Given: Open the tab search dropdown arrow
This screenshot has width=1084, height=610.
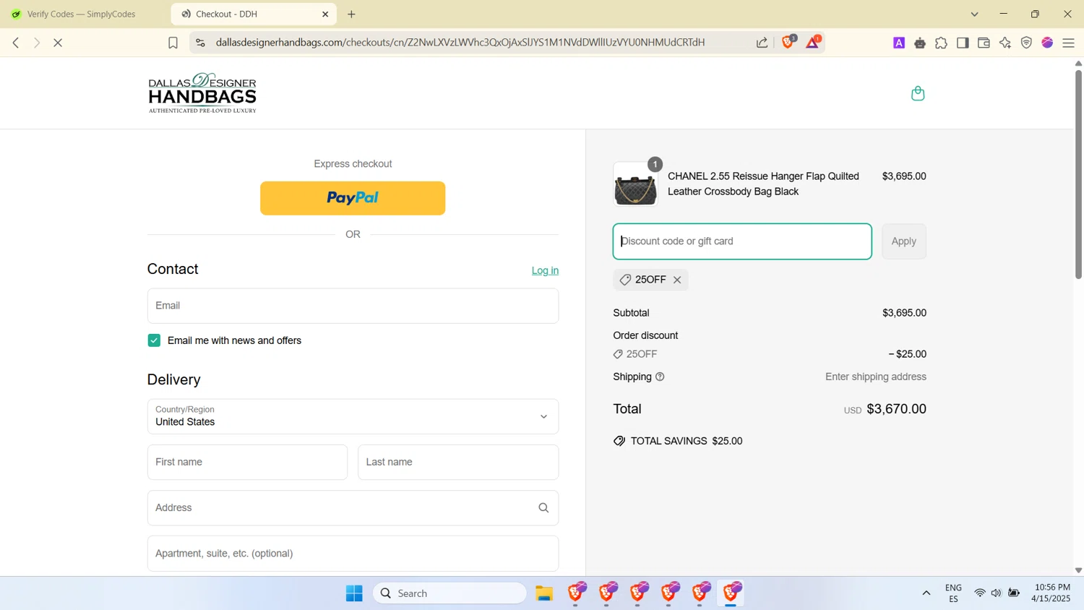Looking at the screenshot, I should (x=974, y=14).
